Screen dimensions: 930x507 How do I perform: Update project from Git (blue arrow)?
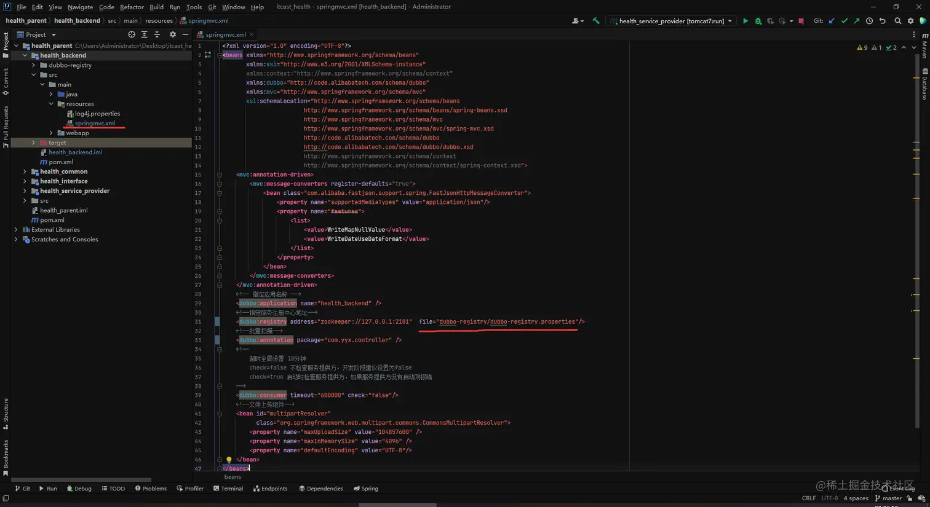[832, 21]
